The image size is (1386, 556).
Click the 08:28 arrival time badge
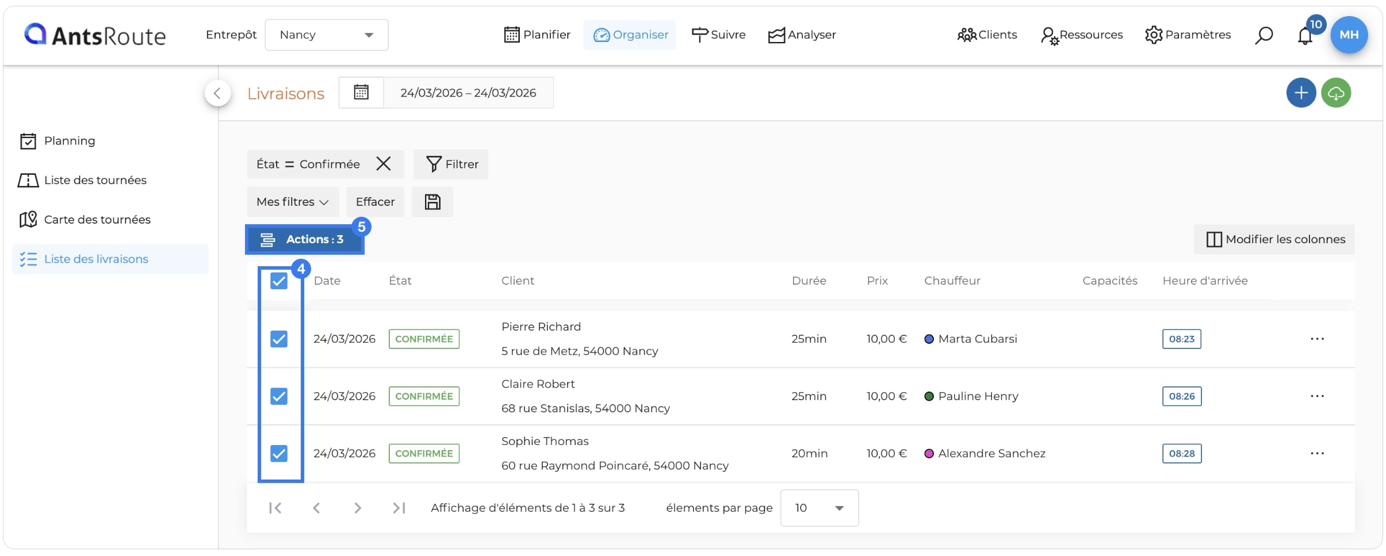click(x=1182, y=454)
